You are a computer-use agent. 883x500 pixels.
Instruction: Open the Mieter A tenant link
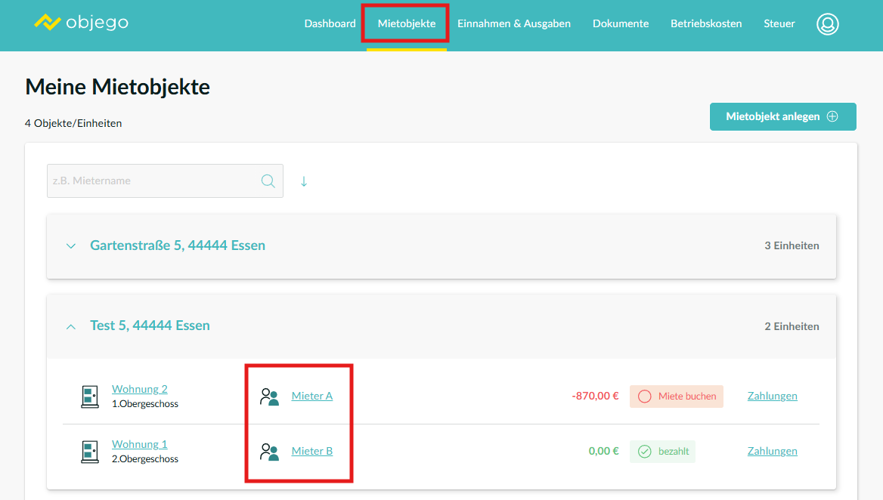(x=312, y=396)
